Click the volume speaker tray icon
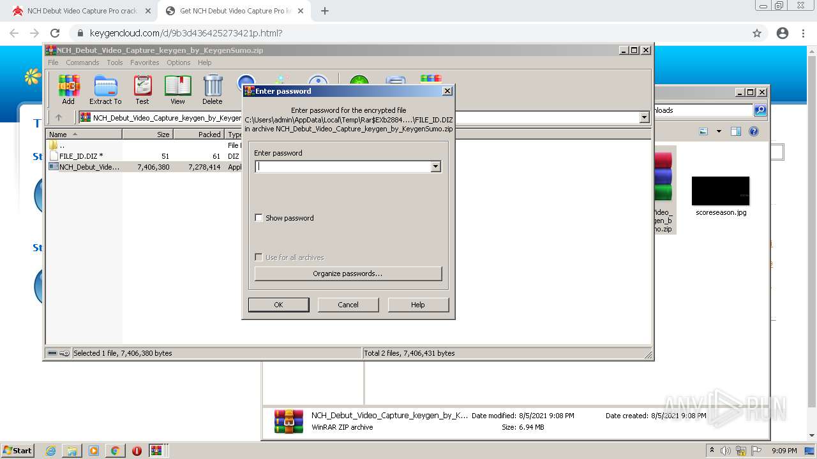 click(726, 451)
